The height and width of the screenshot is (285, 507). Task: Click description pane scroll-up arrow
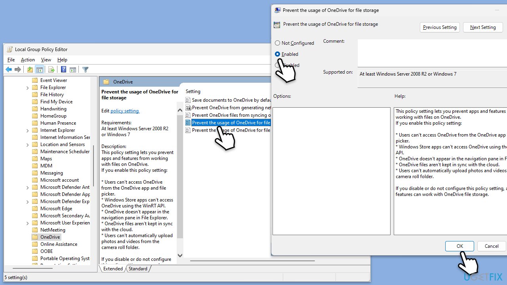pyautogui.click(x=180, y=110)
